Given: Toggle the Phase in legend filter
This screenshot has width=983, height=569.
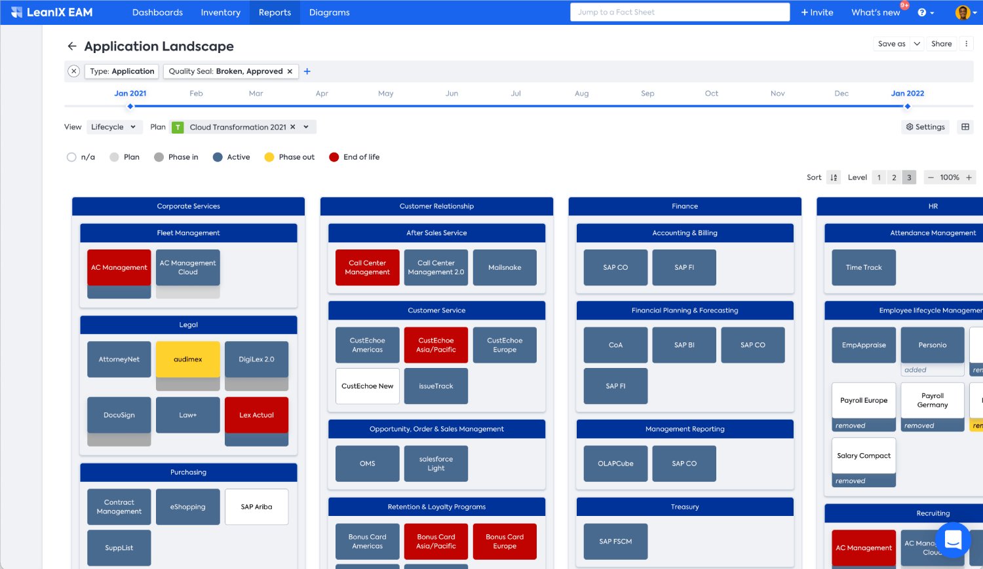Looking at the screenshot, I should [176, 157].
